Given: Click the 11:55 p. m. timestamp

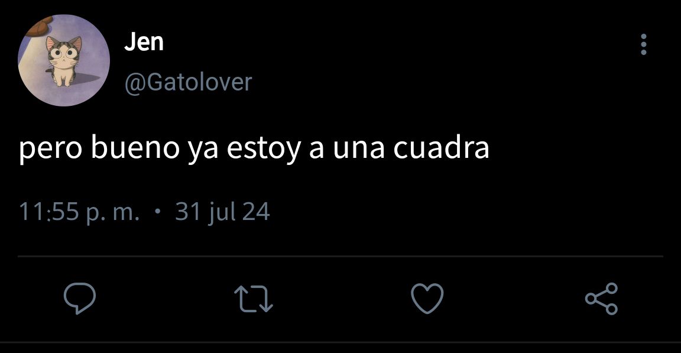Looking at the screenshot, I should point(79,212).
